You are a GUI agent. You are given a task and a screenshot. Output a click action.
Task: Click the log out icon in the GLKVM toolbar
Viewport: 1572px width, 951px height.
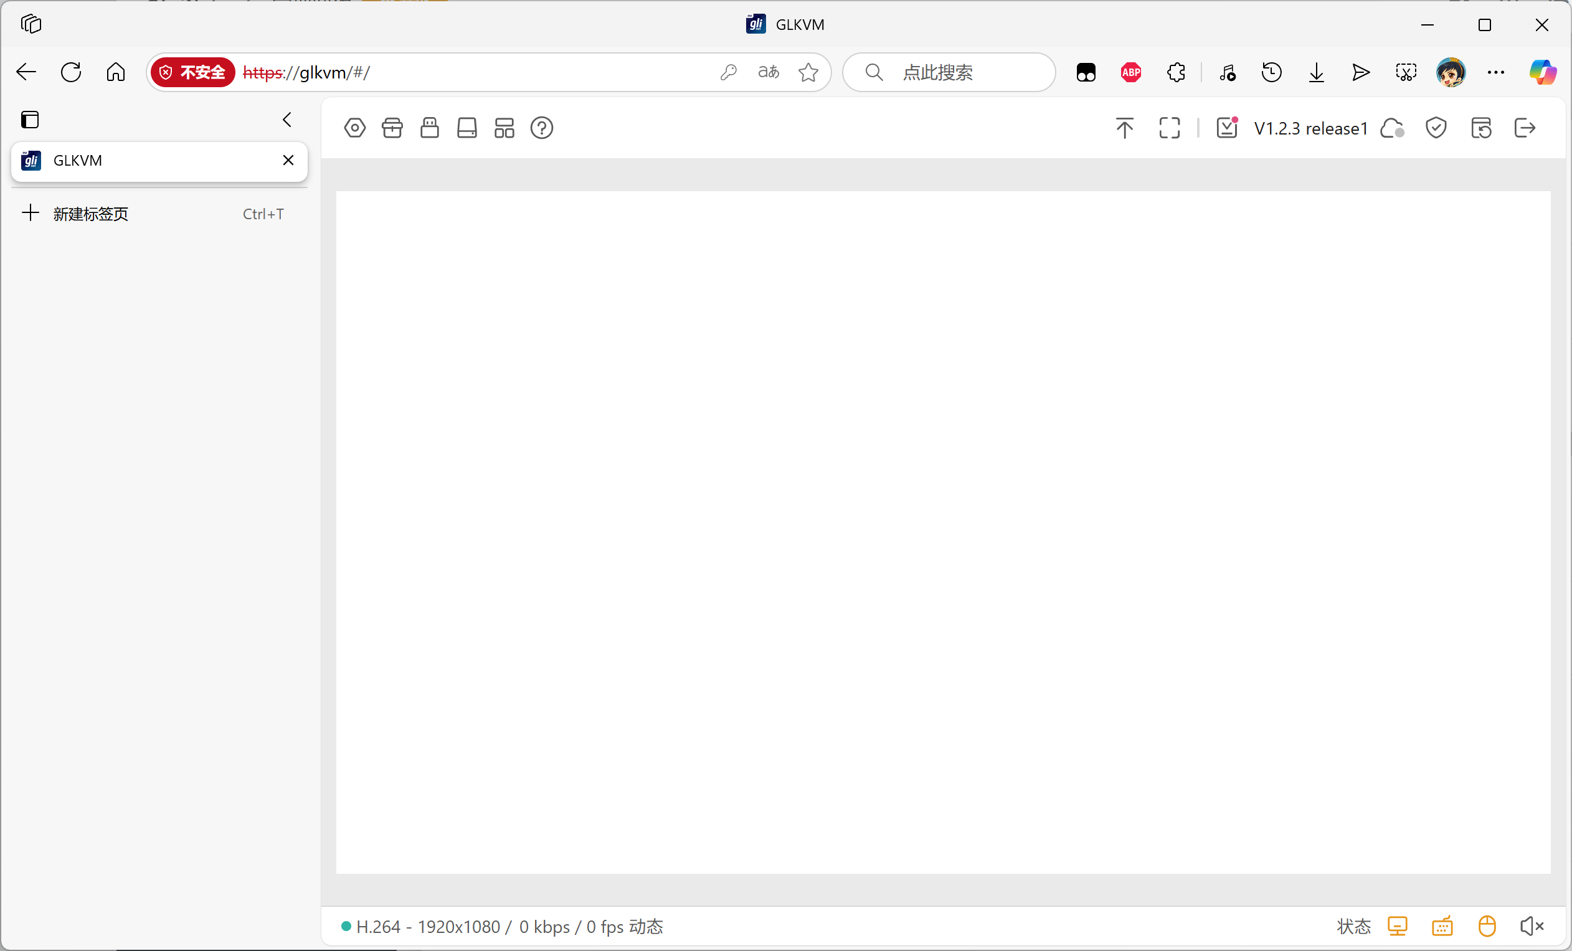click(1524, 128)
